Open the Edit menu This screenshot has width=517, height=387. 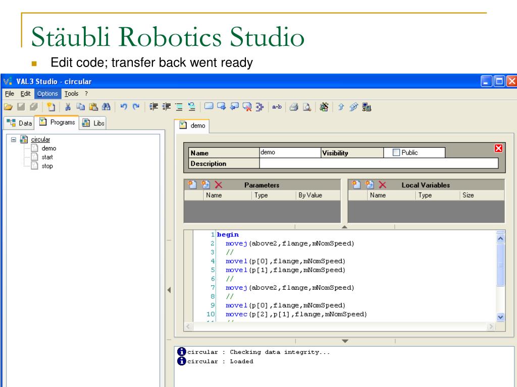tap(25, 94)
